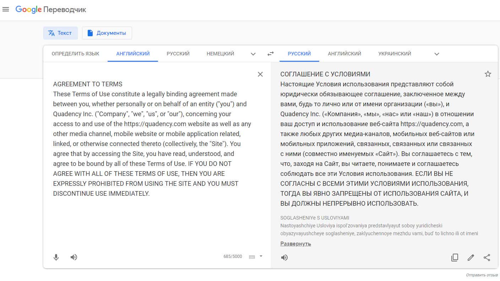Listen to the Russian translation
The height and width of the screenshot is (281, 500).
(284, 258)
